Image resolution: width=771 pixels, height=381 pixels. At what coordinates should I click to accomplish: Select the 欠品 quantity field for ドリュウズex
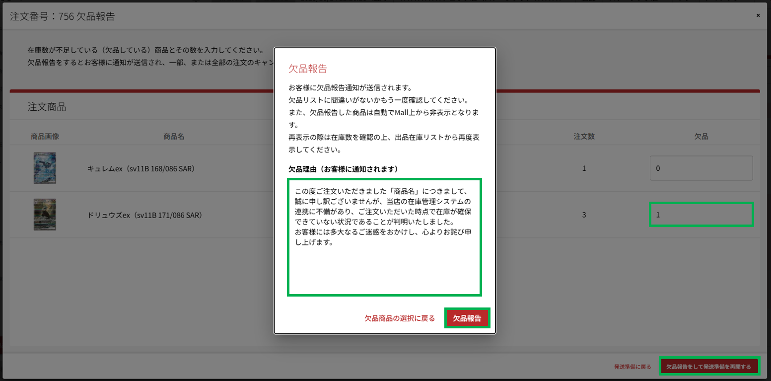coord(701,215)
